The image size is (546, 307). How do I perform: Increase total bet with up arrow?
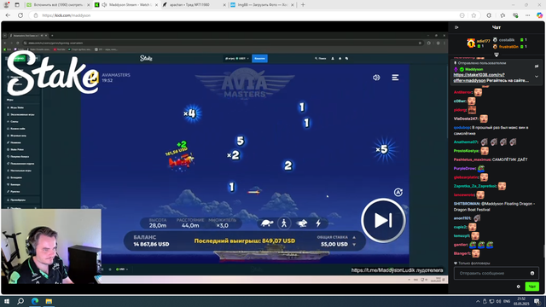pos(354,237)
